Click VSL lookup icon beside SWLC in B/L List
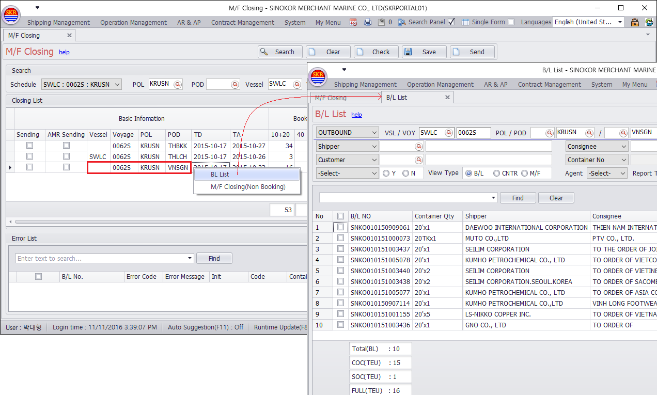 click(448, 133)
